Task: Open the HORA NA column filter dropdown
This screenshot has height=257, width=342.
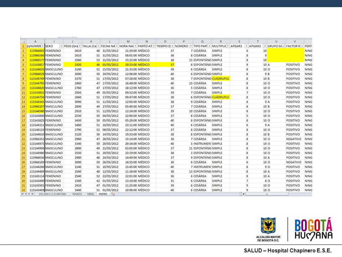Action: (x=135, y=46)
